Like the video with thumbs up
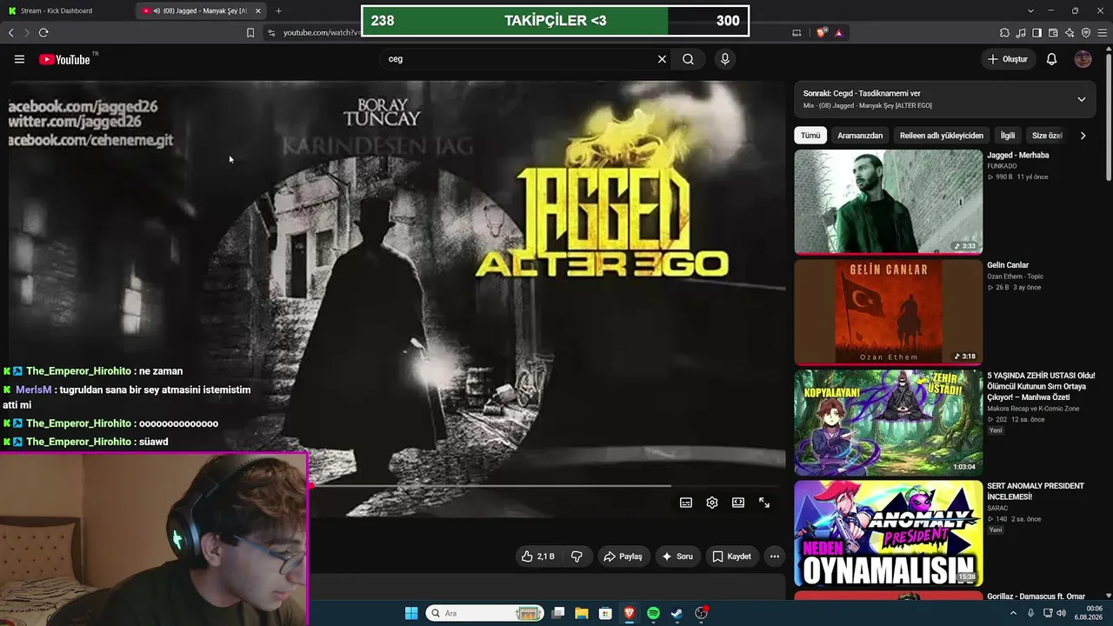Screen dimensions: 1113x626 tap(537, 556)
